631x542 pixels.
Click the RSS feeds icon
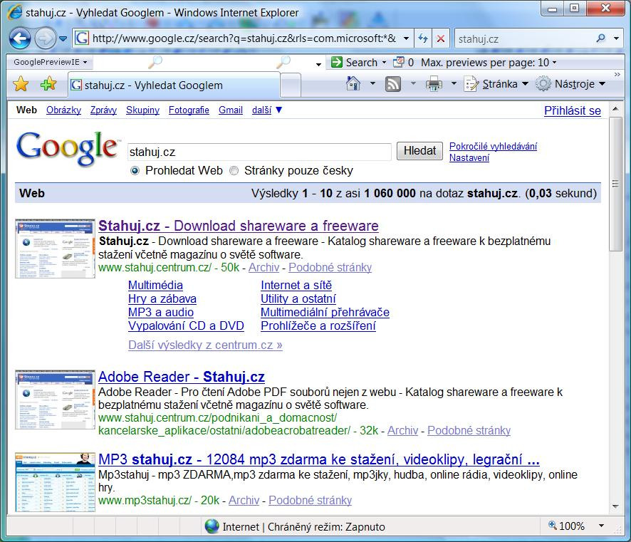[393, 84]
